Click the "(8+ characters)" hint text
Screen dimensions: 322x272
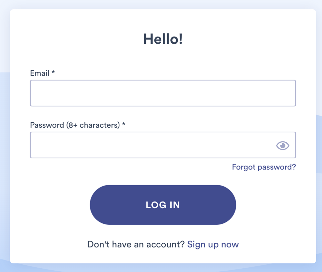[93, 125]
